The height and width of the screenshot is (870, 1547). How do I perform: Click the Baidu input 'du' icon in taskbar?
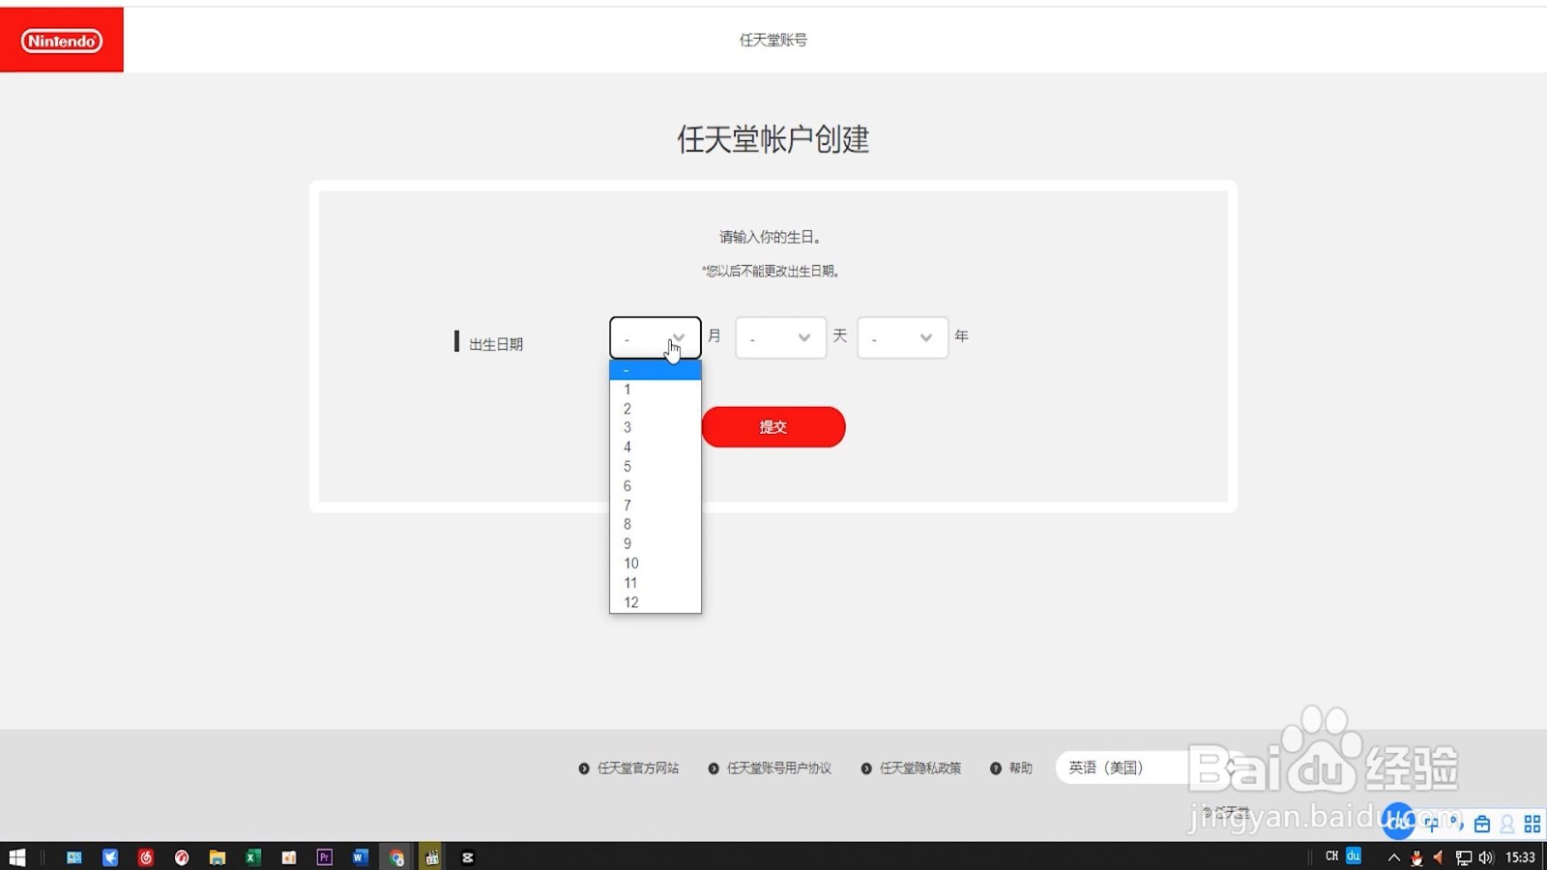pyautogui.click(x=1353, y=855)
